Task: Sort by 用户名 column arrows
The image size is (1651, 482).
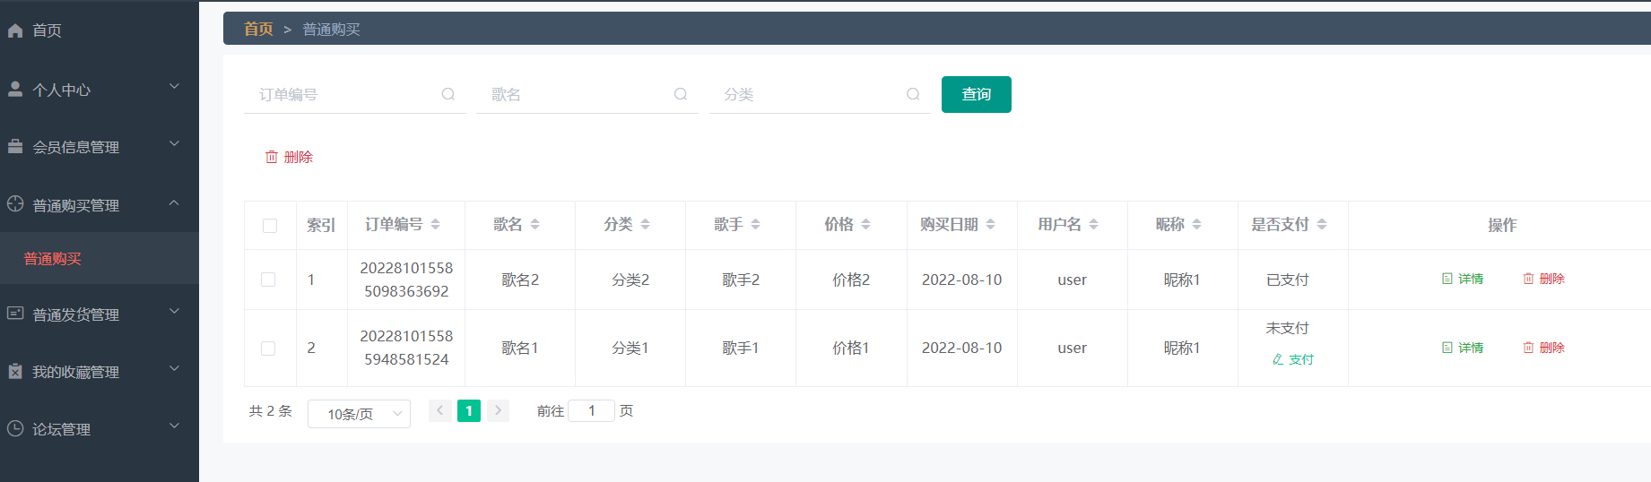Action: (1093, 224)
